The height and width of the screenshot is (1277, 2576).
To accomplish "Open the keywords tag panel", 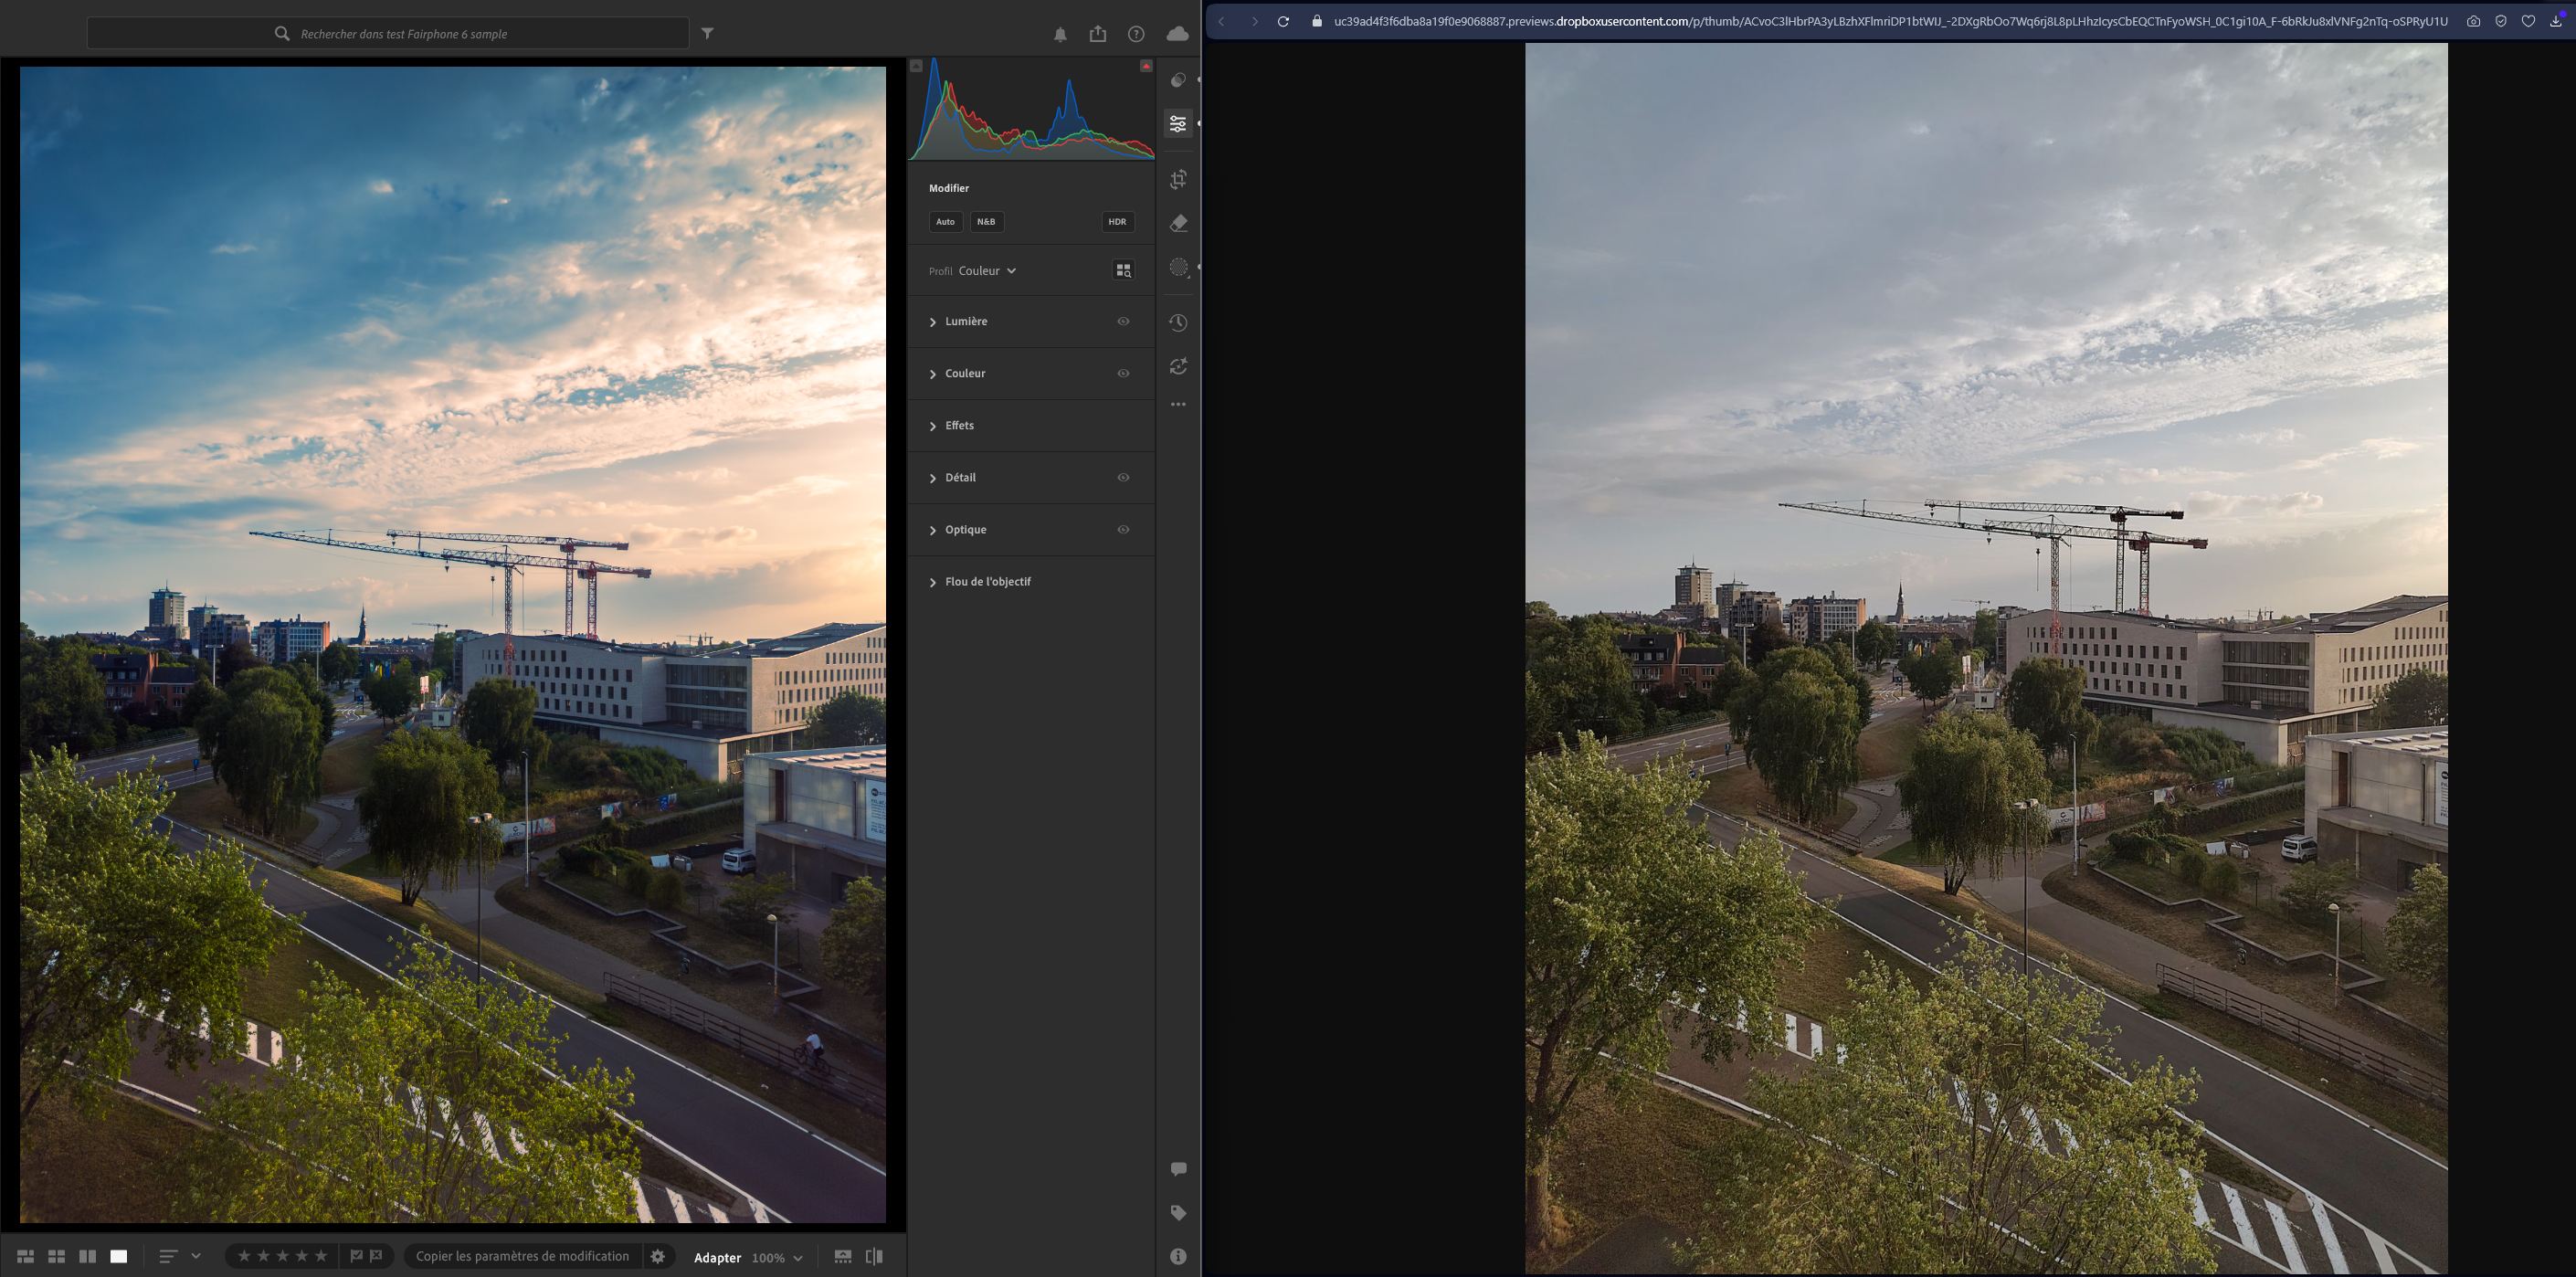I will (x=1178, y=1213).
